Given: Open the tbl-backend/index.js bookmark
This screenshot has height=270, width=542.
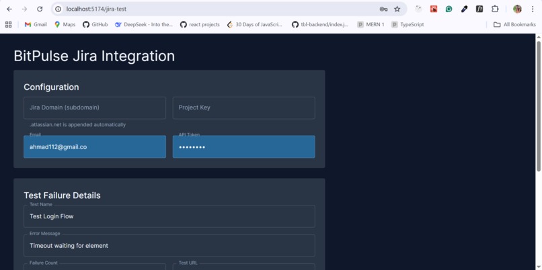Looking at the screenshot, I should point(320,24).
